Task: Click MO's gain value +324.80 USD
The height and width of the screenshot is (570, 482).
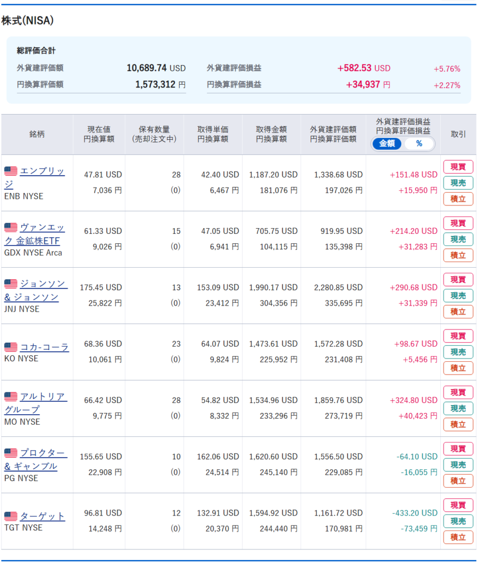Action: pyautogui.click(x=414, y=400)
